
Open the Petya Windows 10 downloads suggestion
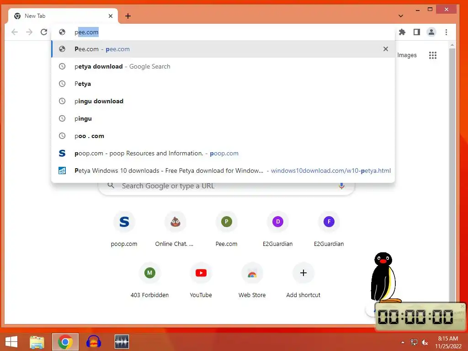pyautogui.click(x=223, y=170)
